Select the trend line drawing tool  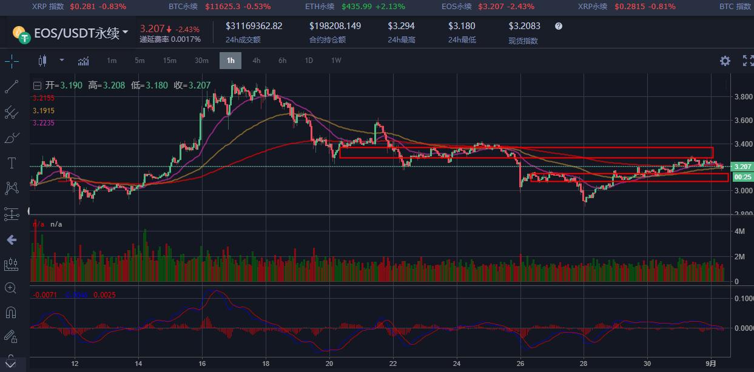point(12,87)
